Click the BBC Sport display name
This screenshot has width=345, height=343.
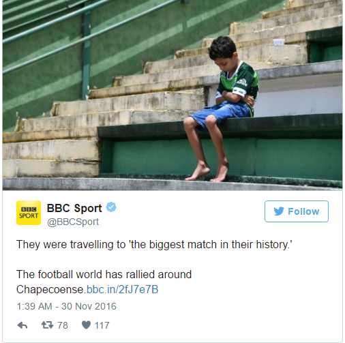click(x=74, y=208)
